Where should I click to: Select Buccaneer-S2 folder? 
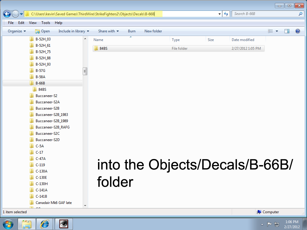tap(46, 96)
